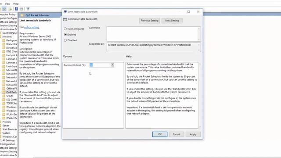Image resolution: width=281 pixels, height=158 pixels.
Task: Select the Microsoft folder icon in tree
Action: click(x=4, y=70)
